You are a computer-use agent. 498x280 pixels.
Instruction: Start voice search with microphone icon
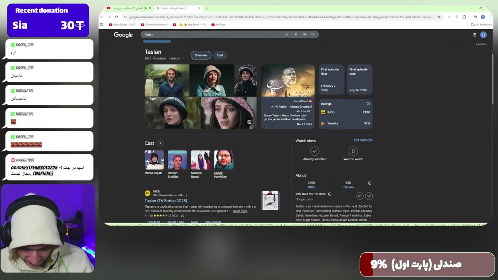(x=296, y=35)
